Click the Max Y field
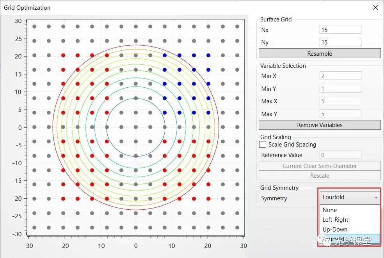 (x=340, y=114)
